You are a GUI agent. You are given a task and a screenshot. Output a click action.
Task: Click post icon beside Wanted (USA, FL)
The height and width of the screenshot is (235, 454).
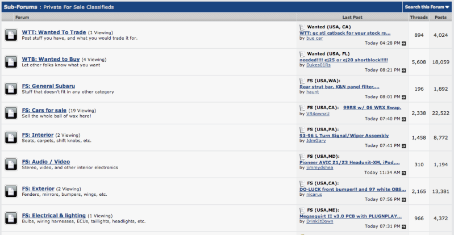point(302,54)
